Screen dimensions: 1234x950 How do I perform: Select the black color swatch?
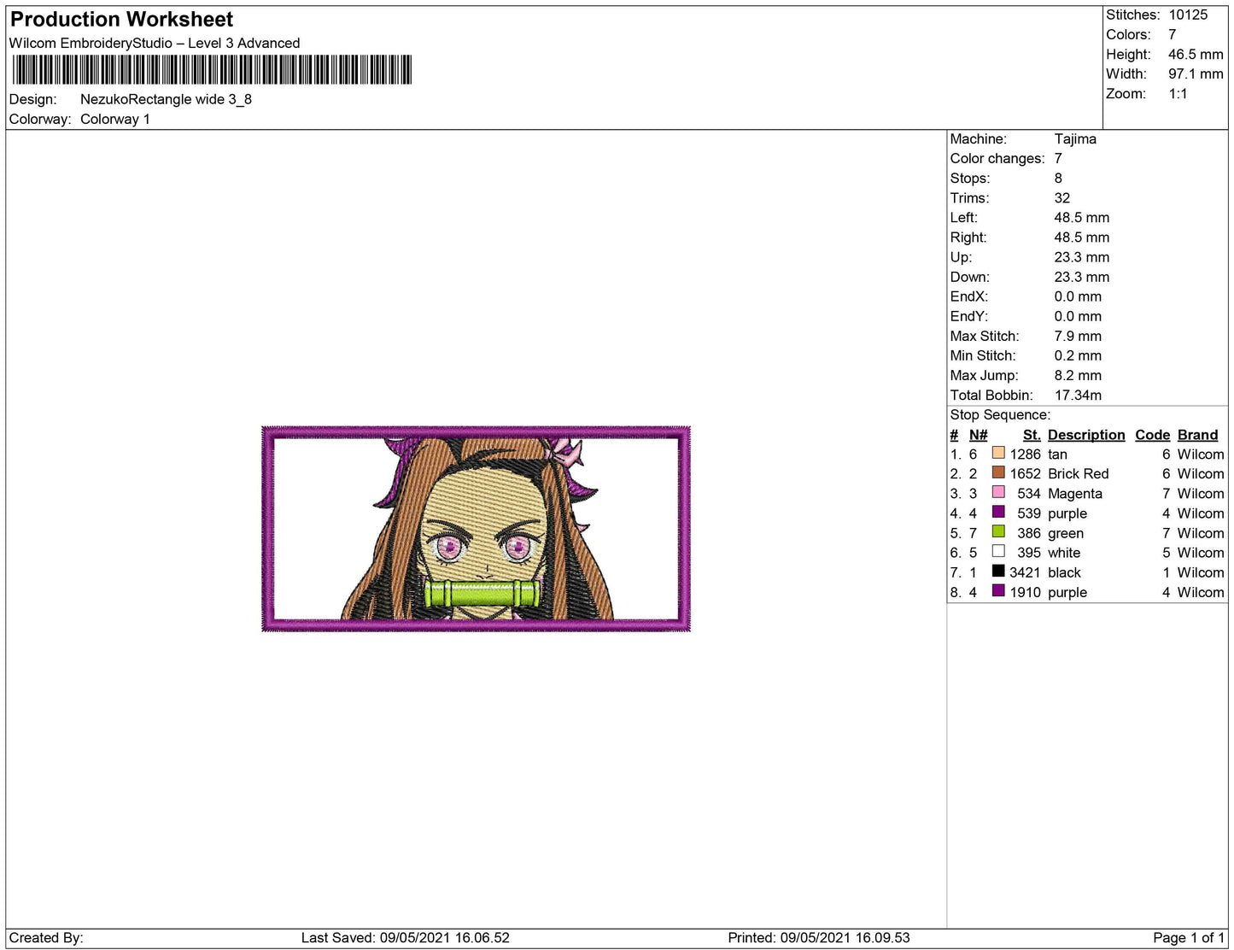coord(998,571)
